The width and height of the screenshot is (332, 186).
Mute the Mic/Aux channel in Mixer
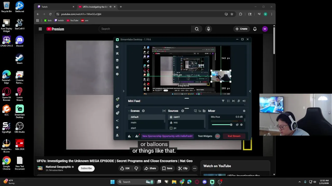(x=237, y=125)
